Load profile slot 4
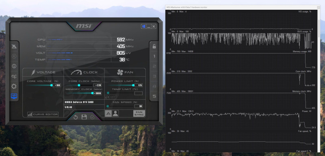The width and height of the screenshot is (325, 156). pos(154,86)
